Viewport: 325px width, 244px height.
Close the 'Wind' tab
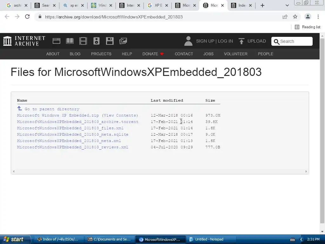pyautogui.click(x=111, y=5)
